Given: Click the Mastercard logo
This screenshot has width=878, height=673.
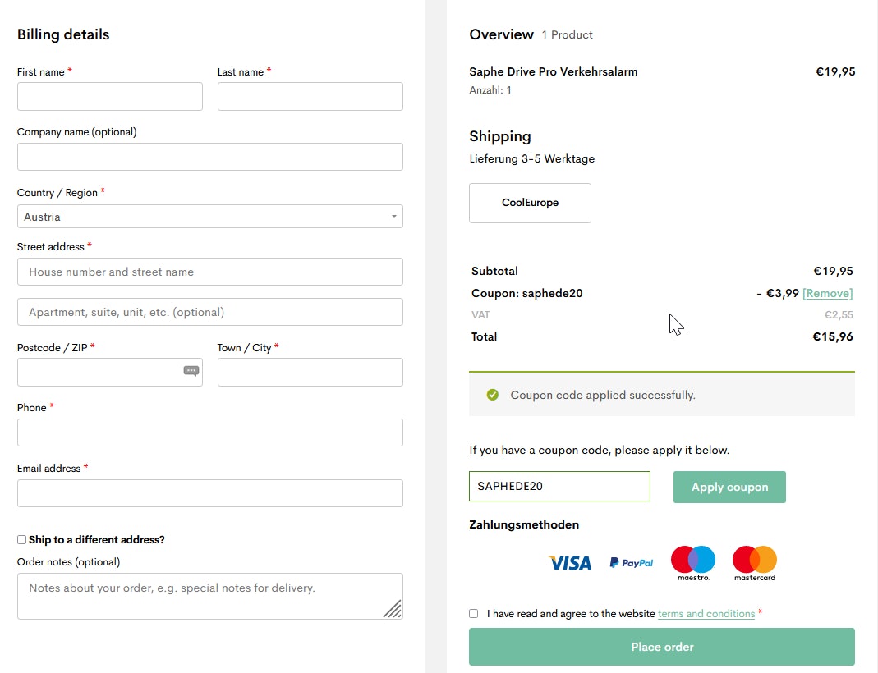Looking at the screenshot, I should coord(755,561).
